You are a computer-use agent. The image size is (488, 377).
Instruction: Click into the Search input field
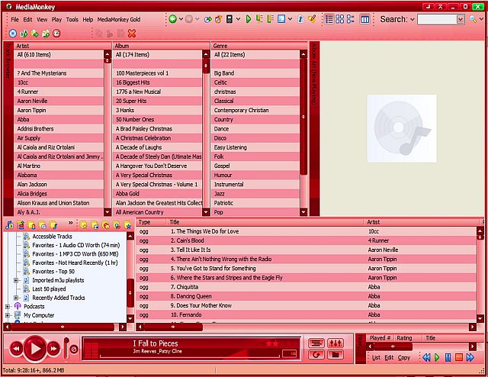(437, 19)
